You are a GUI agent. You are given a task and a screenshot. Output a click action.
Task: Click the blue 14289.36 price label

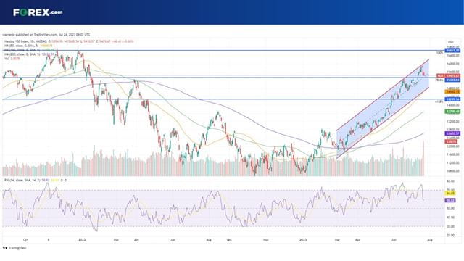452,99
